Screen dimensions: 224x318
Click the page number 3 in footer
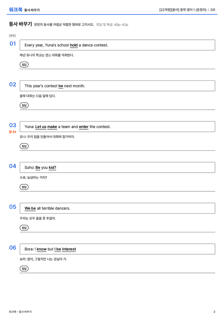pyautogui.click(x=214, y=312)
